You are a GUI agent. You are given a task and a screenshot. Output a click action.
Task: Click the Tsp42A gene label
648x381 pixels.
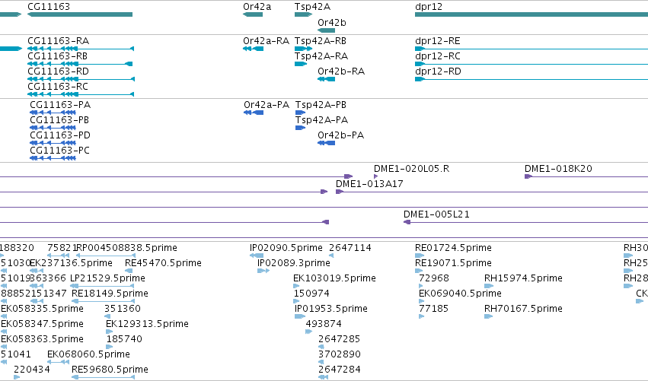pyautogui.click(x=312, y=7)
